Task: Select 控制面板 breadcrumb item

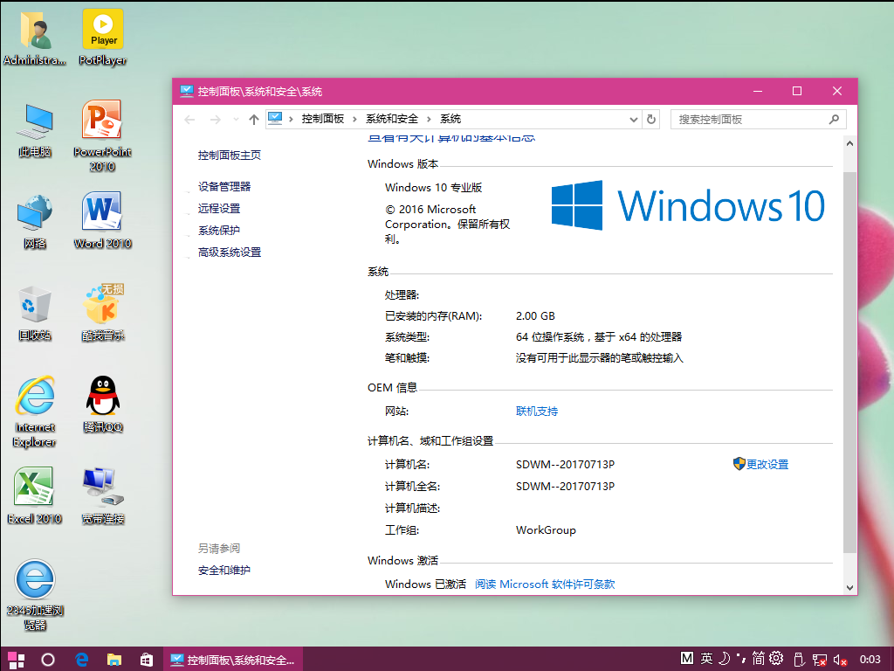Action: coord(323,119)
